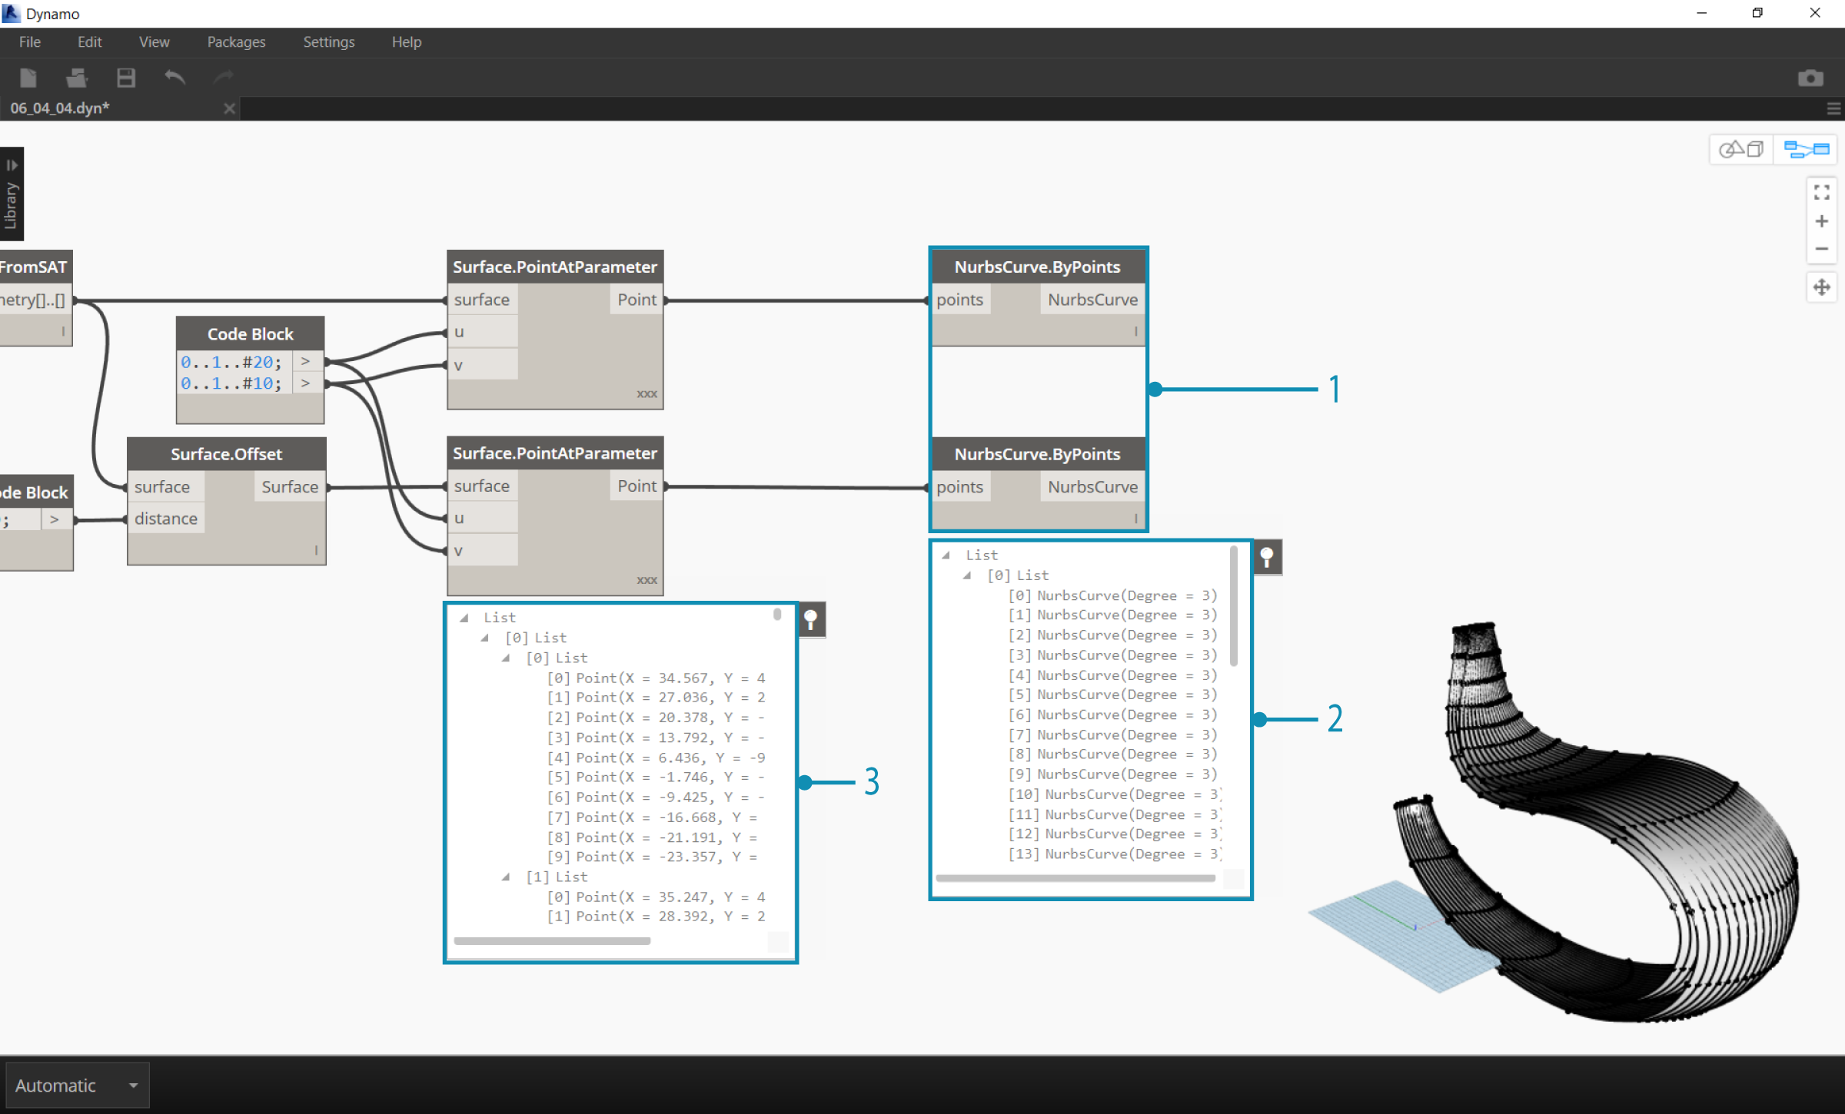
Task: Click the Save icon in toolbar
Action: (x=127, y=78)
